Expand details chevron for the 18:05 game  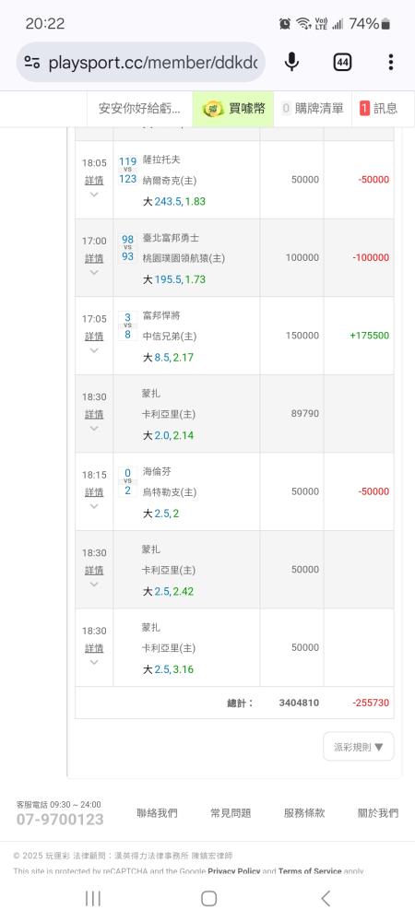pos(94,195)
